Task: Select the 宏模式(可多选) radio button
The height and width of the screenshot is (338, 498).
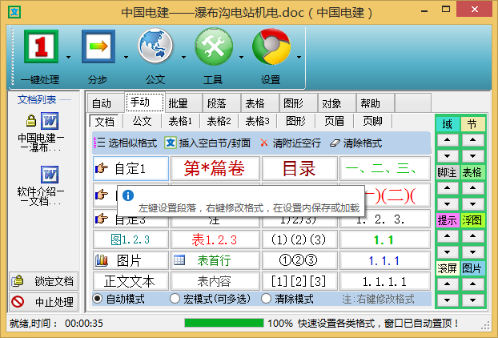Action: point(175,299)
